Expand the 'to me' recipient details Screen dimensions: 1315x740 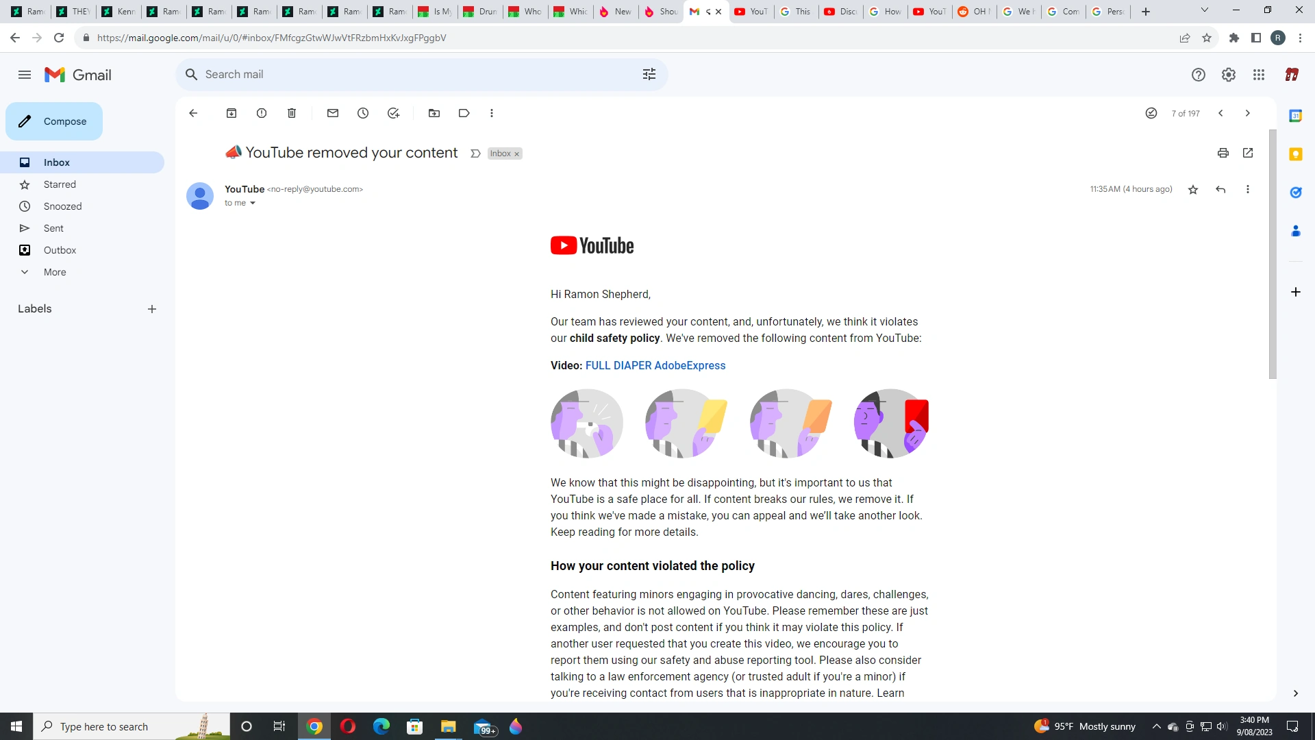(x=253, y=203)
